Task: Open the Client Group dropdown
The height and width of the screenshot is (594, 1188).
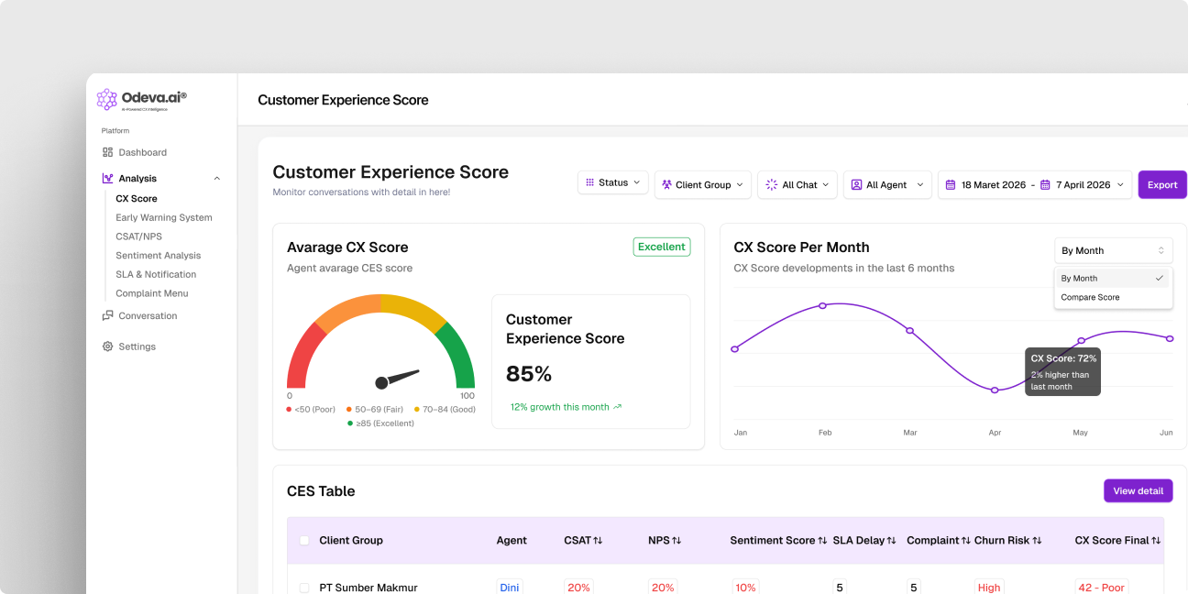Action: 703,184
